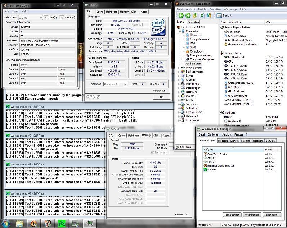Click Intel Core 2 Quad logo
The height and width of the screenshot is (228, 287).
pos(158,27)
